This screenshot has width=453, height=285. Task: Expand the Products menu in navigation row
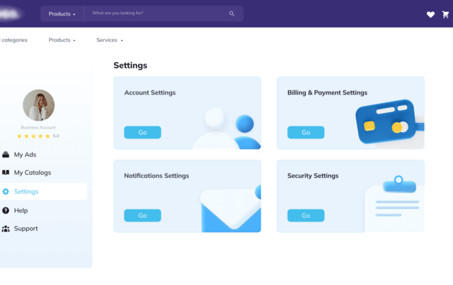tap(62, 40)
